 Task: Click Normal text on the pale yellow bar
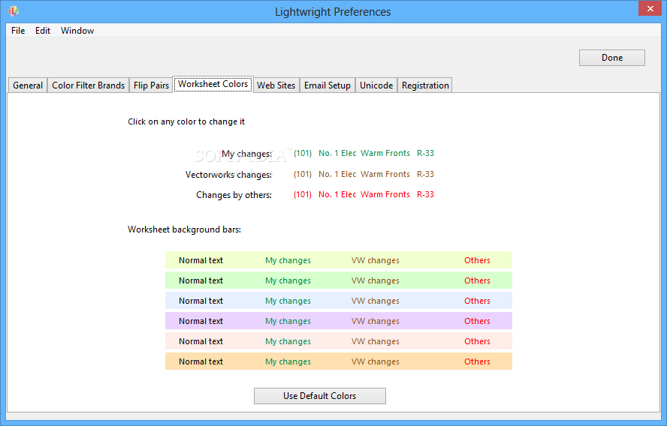[x=201, y=260]
